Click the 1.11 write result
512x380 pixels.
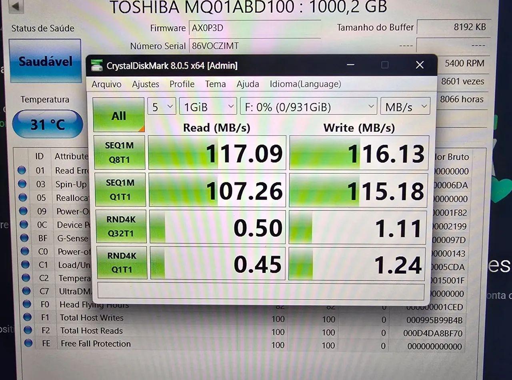point(358,227)
